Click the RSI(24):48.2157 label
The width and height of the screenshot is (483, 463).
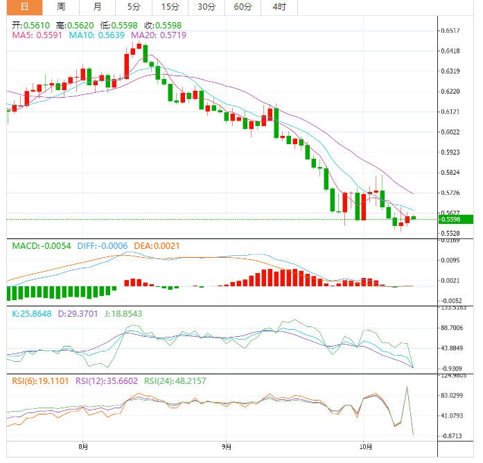[175, 381]
